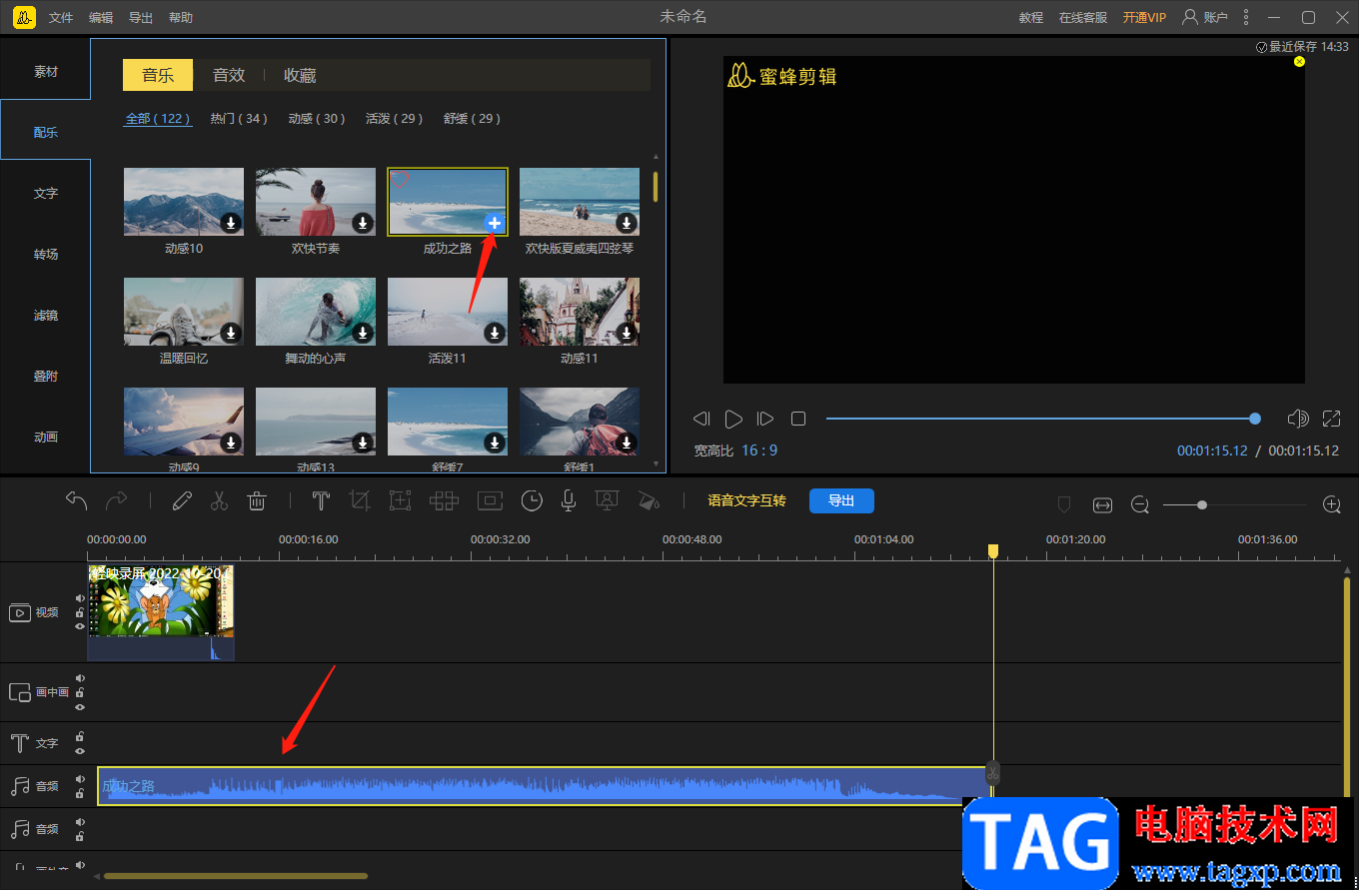Click the fit-timeline-to-window icon
Image resolution: width=1359 pixels, height=890 pixels.
point(1102,505)
